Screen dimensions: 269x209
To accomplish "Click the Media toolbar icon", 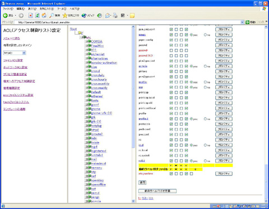I will tap(84, 16).
